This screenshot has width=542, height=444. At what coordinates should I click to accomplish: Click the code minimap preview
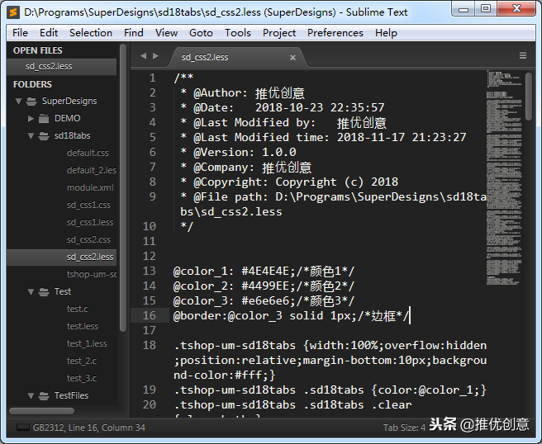click(504, 177)
